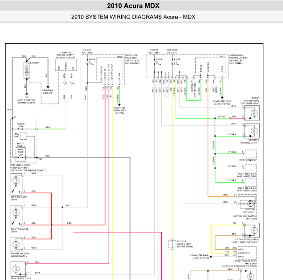Click 'FRONT PASSENGER'S FOOTWELL LIGHT' label

(250, 101)
